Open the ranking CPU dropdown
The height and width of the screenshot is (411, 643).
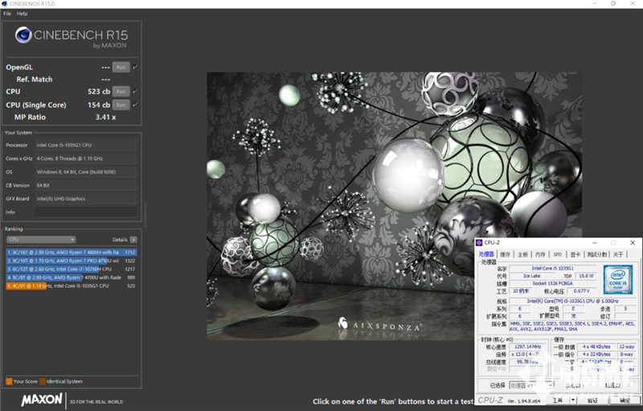(41, 240)
